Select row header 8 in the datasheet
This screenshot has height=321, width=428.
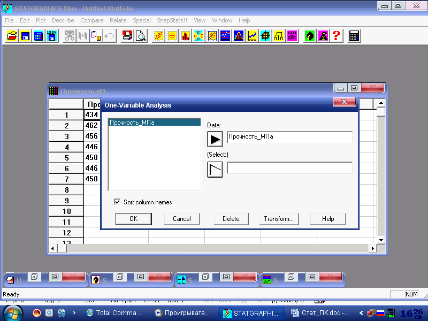[x=66, y=190]
